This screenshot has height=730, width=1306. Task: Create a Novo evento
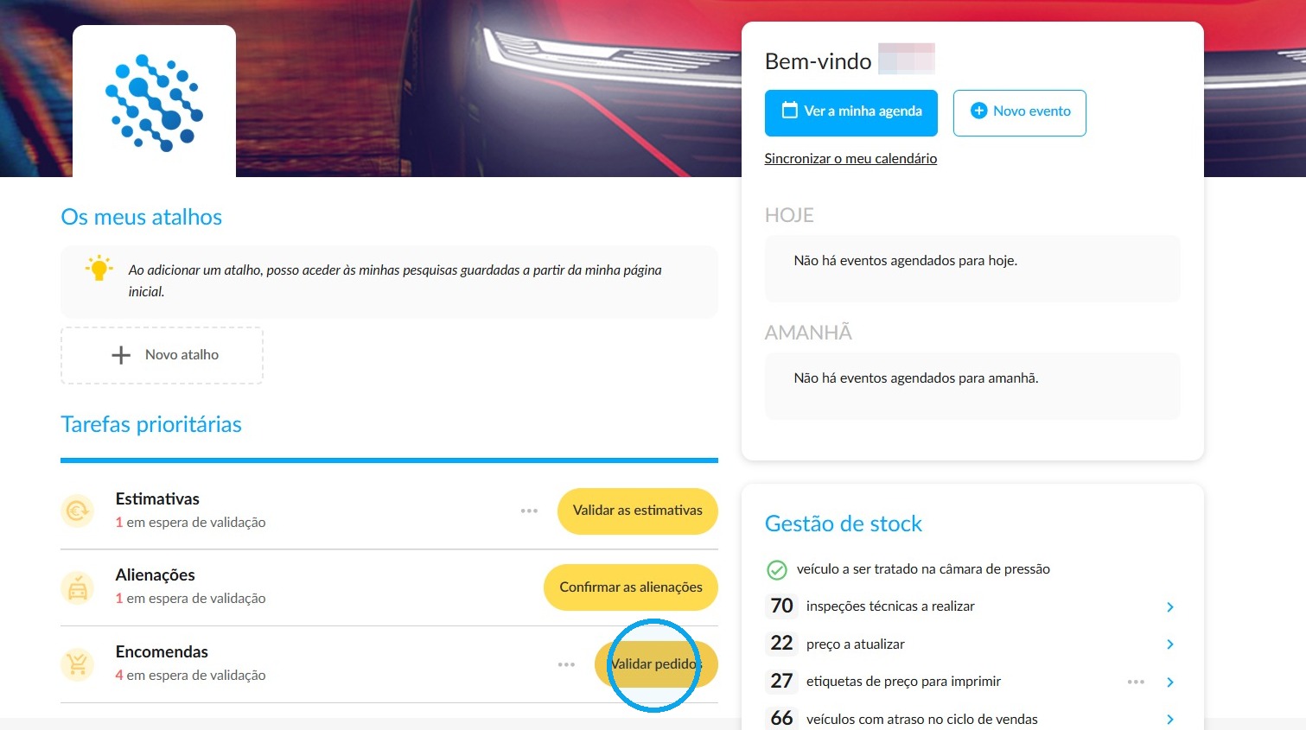point(1020,112)
